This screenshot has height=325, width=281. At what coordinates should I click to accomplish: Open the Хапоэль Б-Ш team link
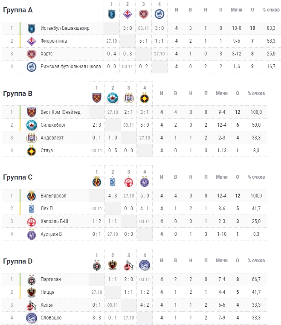click(54, 221)
